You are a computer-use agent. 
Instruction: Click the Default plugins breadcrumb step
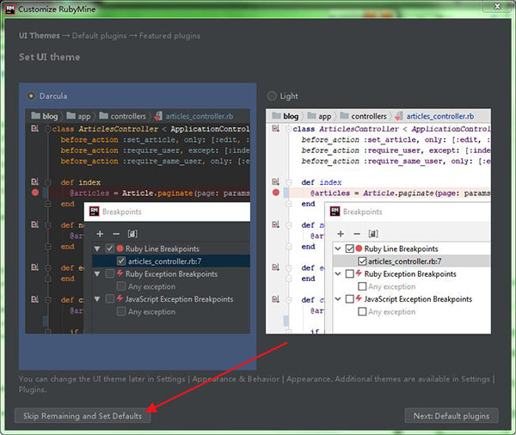(x=100, y=35)
